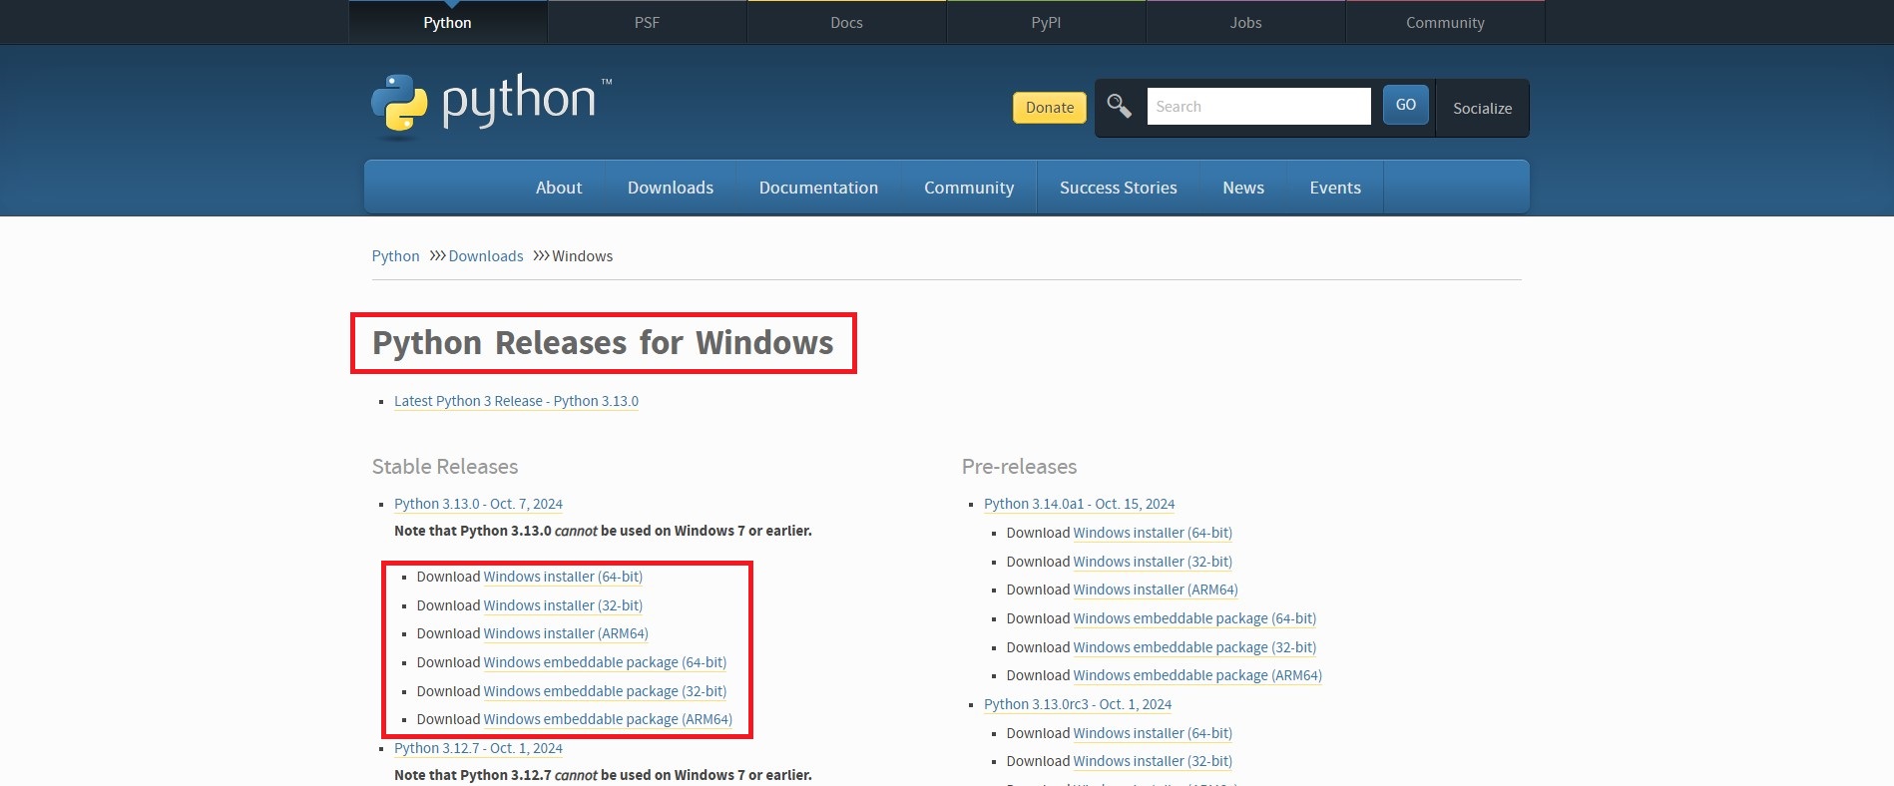Open the Success Stories navigation item
Viewport: 1894px width, 786px height.
(x=1119, y=188)
